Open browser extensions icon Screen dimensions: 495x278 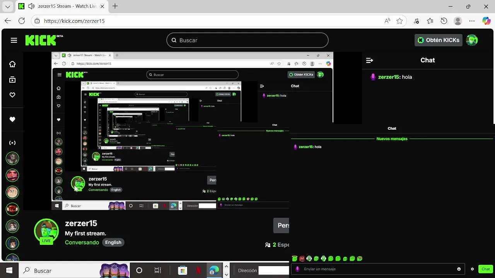pos(416,21)
